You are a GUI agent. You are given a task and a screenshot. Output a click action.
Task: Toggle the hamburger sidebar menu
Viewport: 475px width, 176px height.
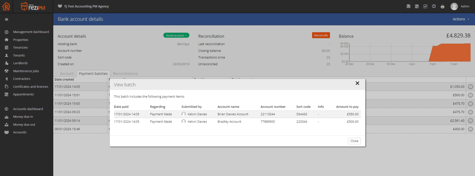pyautogui.click(x=7, y=19)
